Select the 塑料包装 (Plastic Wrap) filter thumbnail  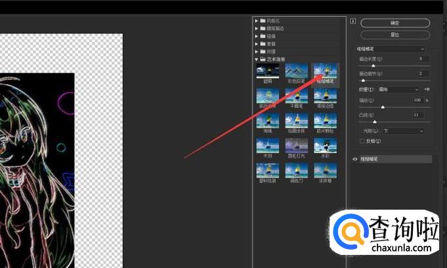pos(267,170)
